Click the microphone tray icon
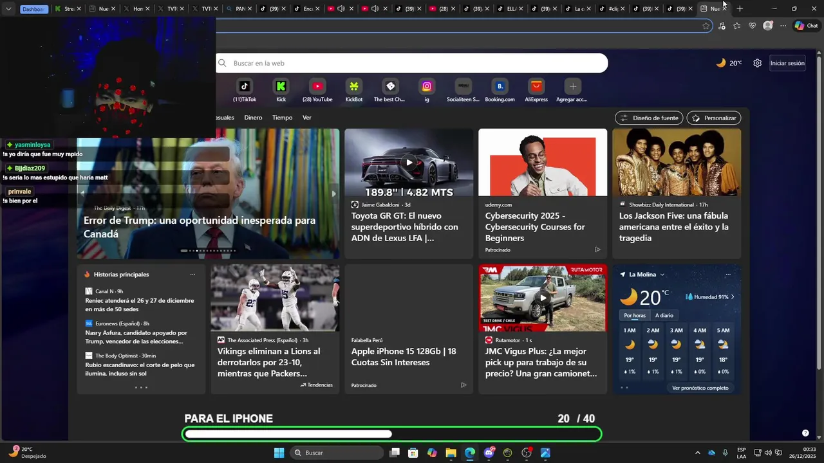Image resolution: width=824 pixels, height=463 pixels. click(725, 453)
